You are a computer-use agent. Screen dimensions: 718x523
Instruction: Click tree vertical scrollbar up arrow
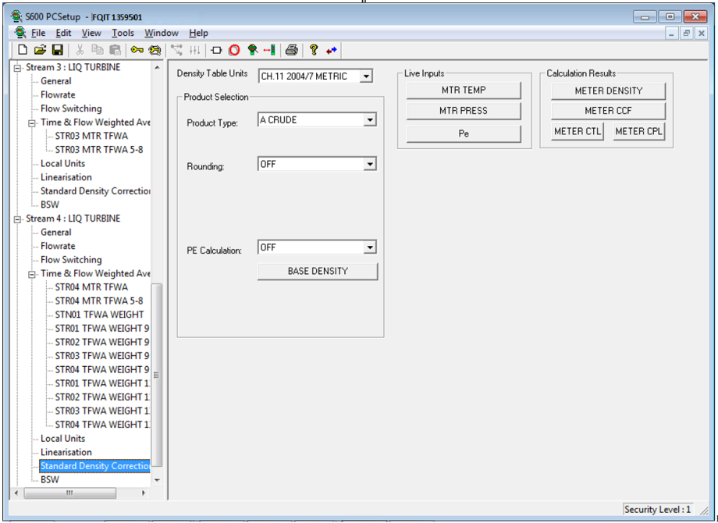(x=157, y=67)
